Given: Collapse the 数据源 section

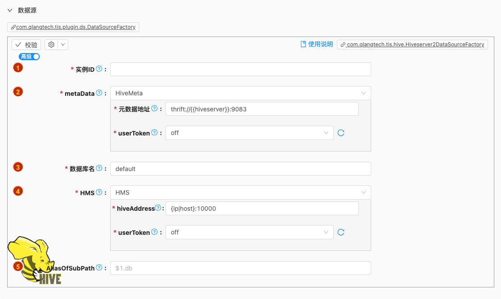Looking at the screenshot, I should click(10, 10).
